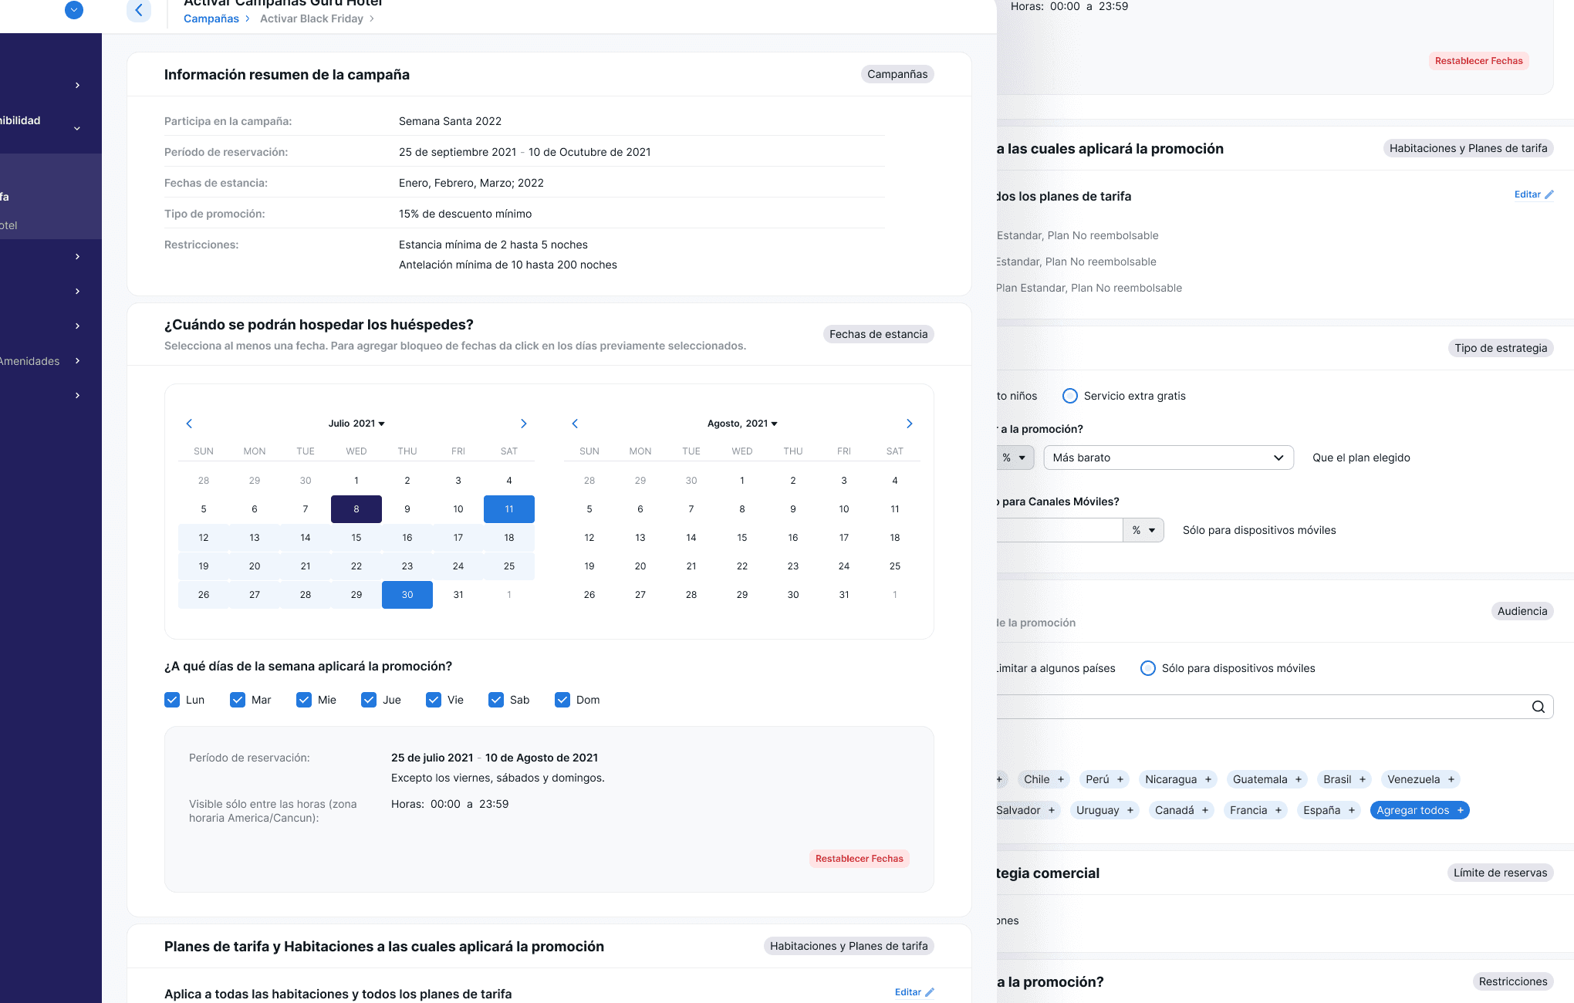Go to next month on Agosto calendar
The image size is (1574, 1003).
coord(909,424)
